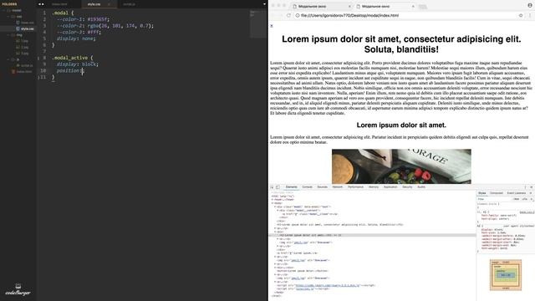535x301 pixels.
Task: Click the .modal_active selector on line 8
Action: click(70, 58)
